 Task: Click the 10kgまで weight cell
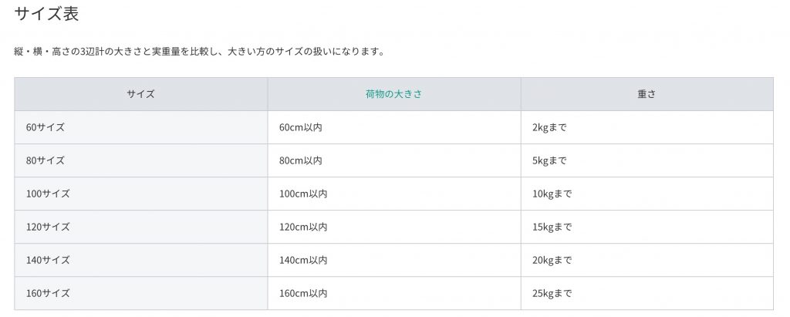647,194
